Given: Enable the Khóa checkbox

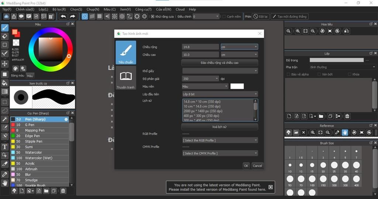Looking at the screenshot, I should [349, 74].
